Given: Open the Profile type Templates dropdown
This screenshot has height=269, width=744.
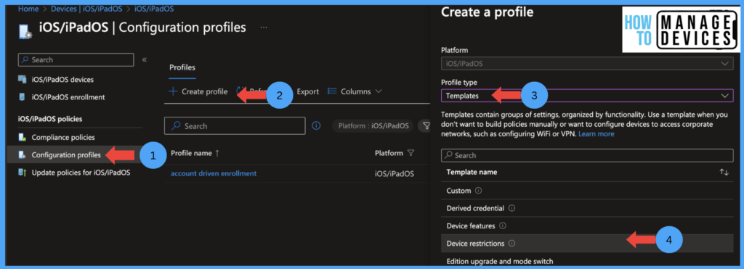Looking at the screenshot, I should point(587,96).
